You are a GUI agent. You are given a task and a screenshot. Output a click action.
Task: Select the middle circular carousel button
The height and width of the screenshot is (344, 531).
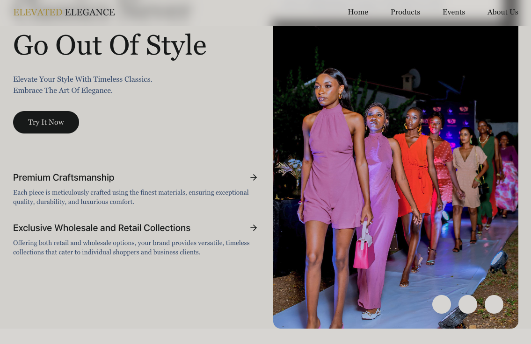coord(467,304)
